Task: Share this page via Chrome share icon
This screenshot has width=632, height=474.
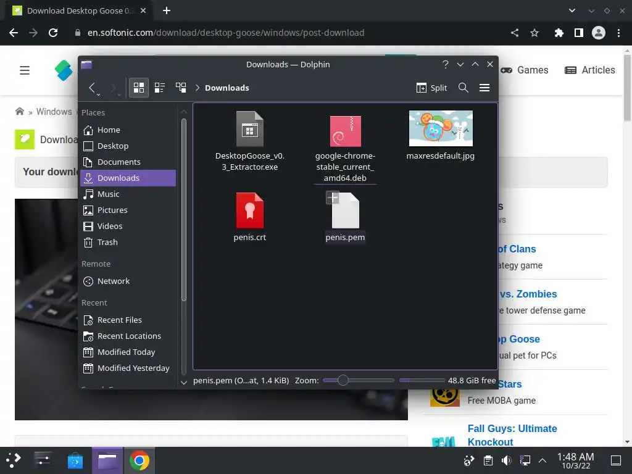Action: pos(515,33)
